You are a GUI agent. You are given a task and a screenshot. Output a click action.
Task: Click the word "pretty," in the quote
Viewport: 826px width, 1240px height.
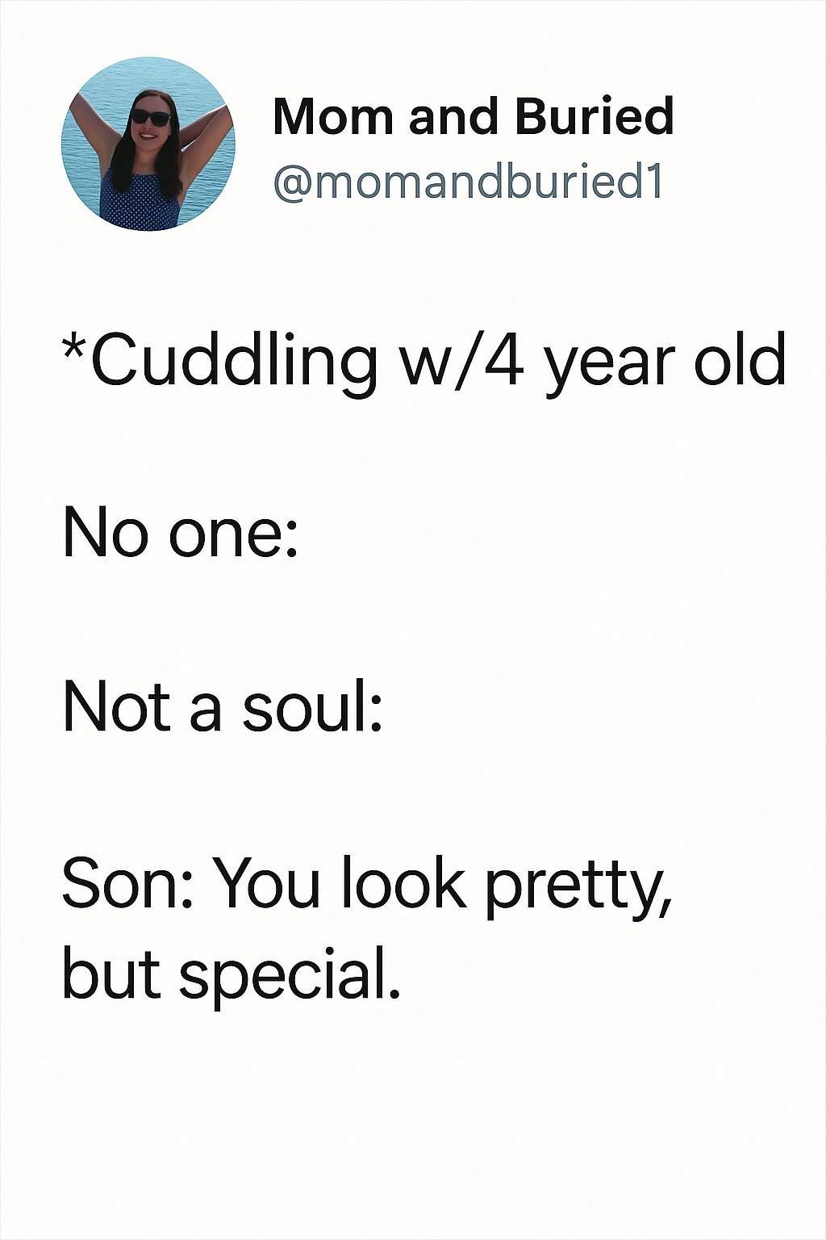click(578, 886)
